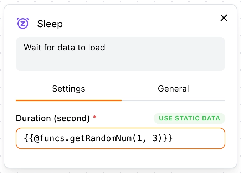Click the gray underline beneath General
Image resolution: width=241 pixels, height=173 pixels.
pos(173,100)
